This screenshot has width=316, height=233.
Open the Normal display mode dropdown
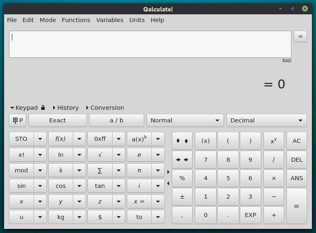[x=185, y=120]
